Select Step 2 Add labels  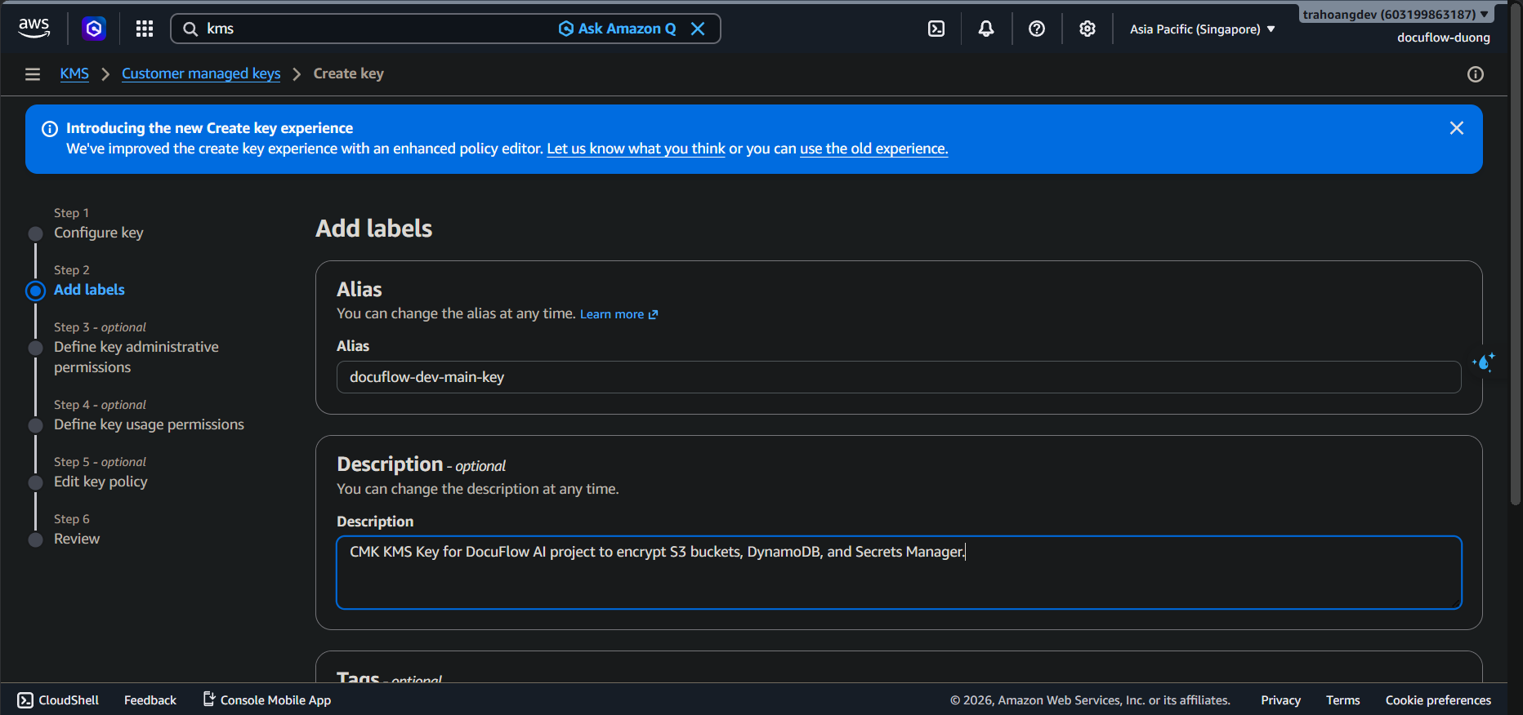pos(89,290)
